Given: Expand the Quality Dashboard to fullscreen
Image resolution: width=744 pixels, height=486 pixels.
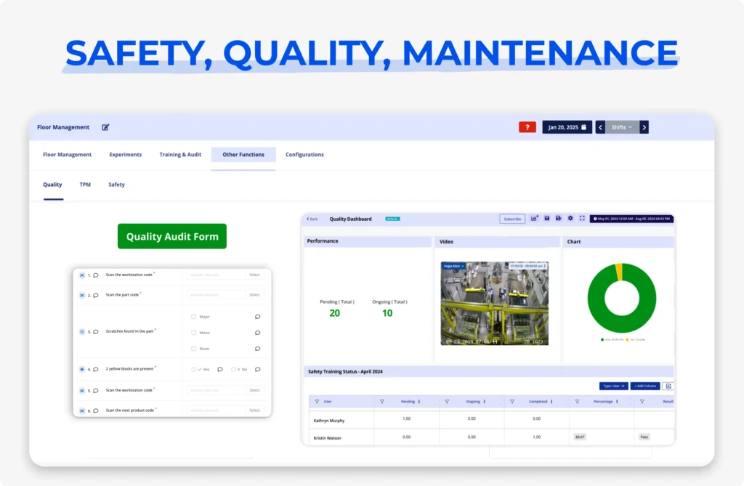Looking at the screenshot, I should [583, 219].
